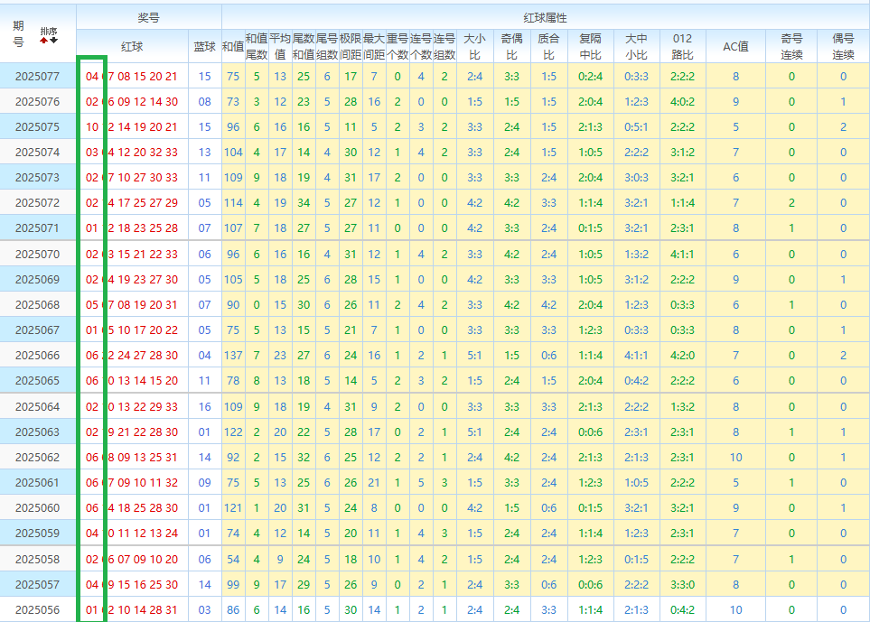Select issue number 2025063
This screenshot has height=622, width=870.
pyautogui.click(x=37, y=432)
